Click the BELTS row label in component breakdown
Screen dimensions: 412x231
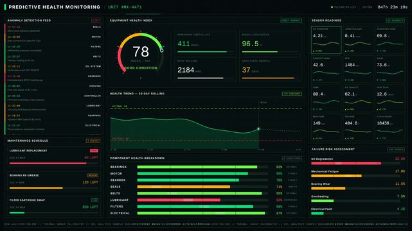pyautogui.click(x=115, y=193)
